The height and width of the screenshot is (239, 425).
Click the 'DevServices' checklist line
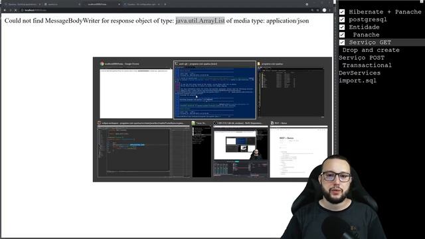[360, 72]
